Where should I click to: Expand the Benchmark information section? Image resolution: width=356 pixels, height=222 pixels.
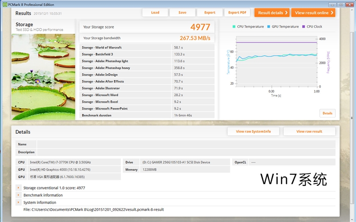click(19, 195)
